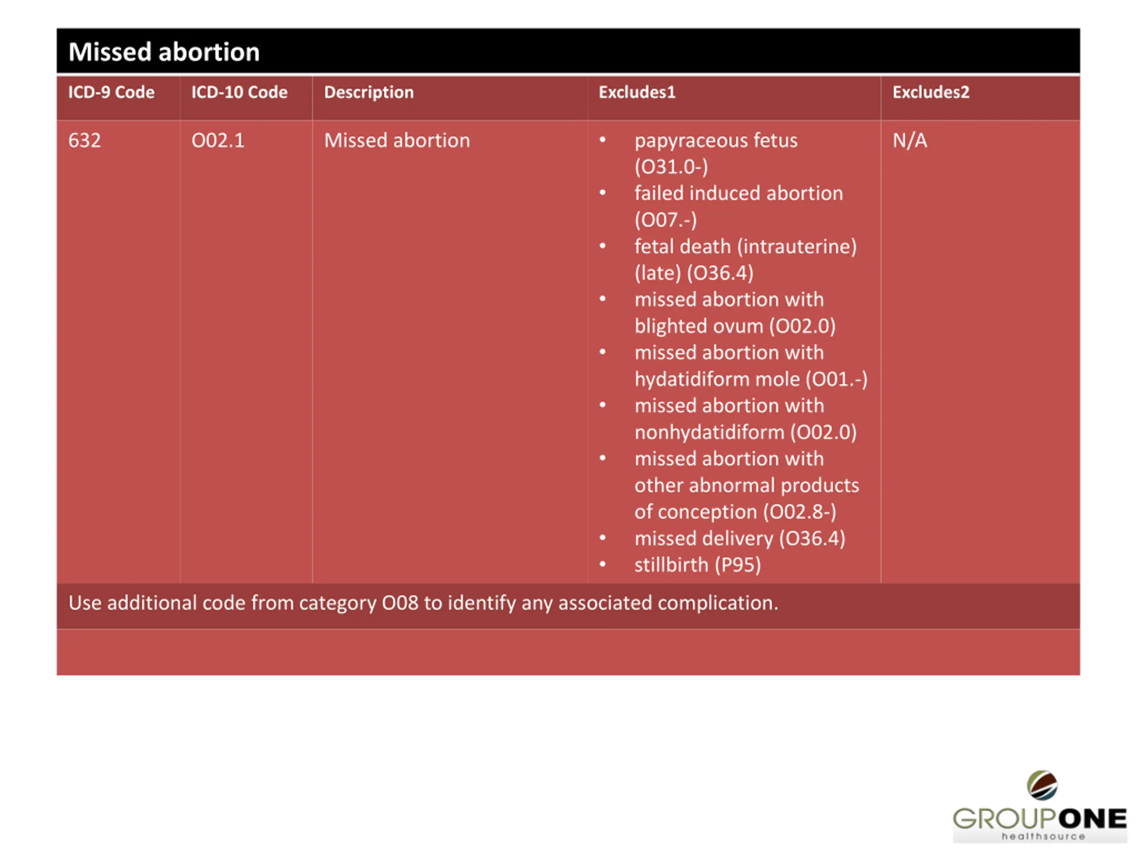
Task: Click the description cell 'Missed abortion'
Action: [397, 140]
